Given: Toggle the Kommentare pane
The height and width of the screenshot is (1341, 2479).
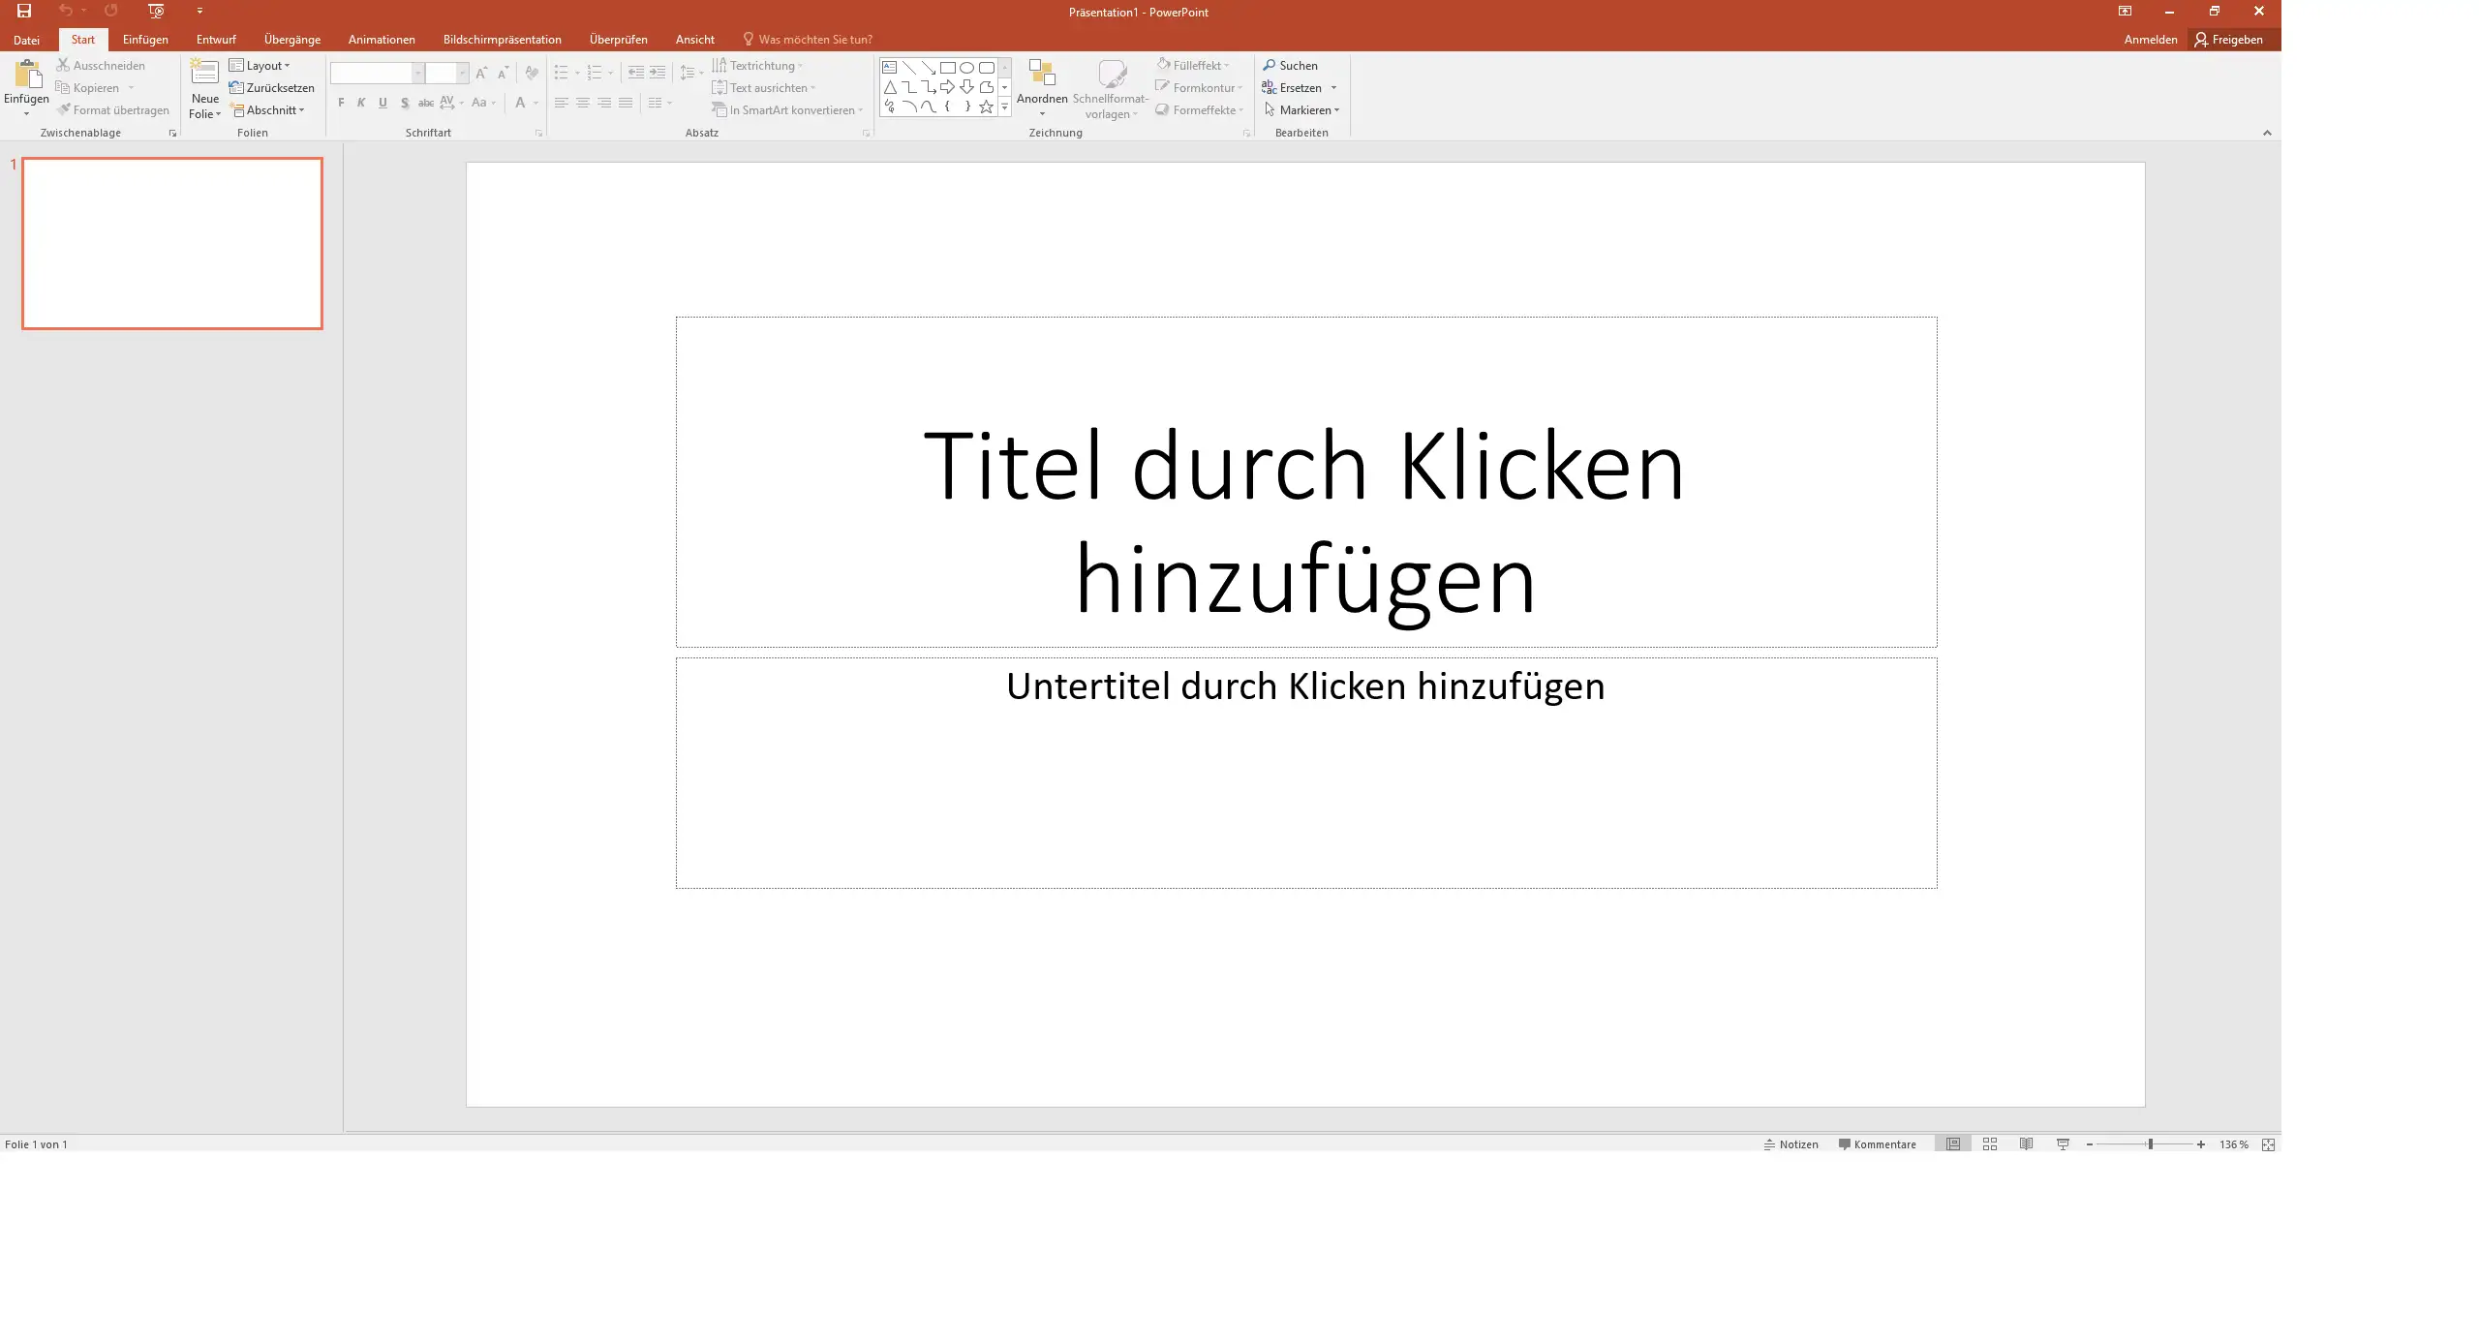Looking at the screenshot, I should (x=1877, y=1144).
